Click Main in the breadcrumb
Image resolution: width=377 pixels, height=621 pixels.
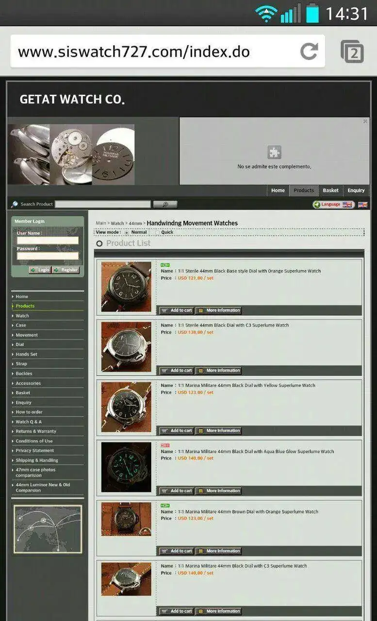click(x=101, y=223)
